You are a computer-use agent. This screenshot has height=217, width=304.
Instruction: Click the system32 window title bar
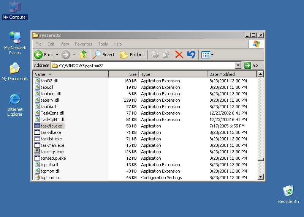(x=138, y=35)
